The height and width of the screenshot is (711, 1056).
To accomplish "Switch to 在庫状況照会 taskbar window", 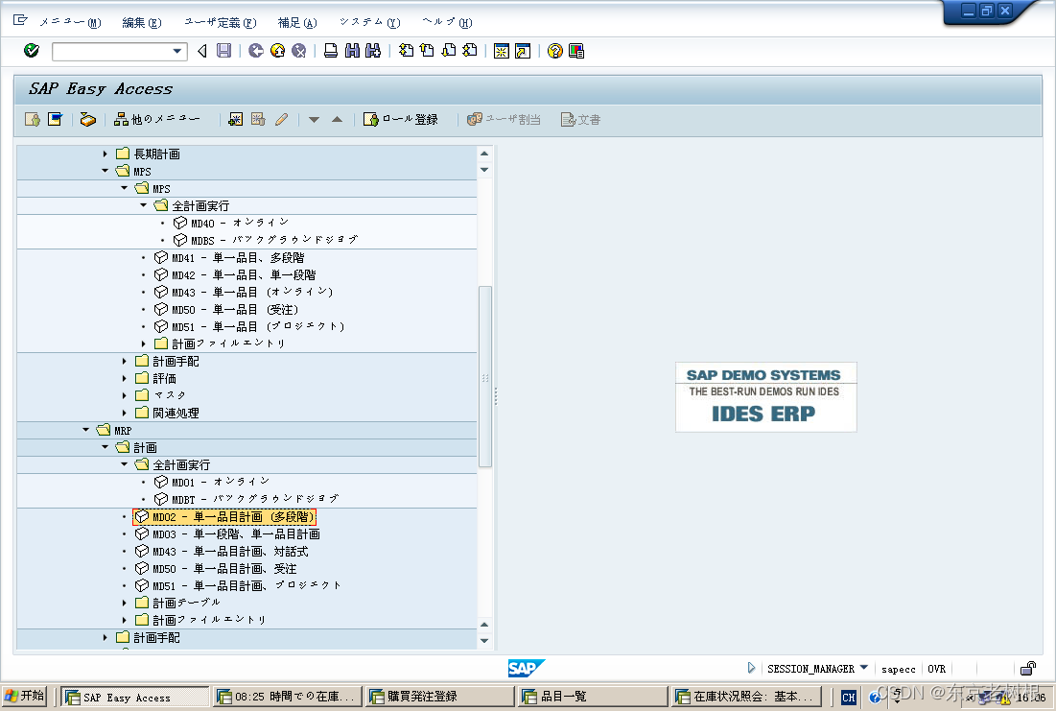I will [747, 697].
